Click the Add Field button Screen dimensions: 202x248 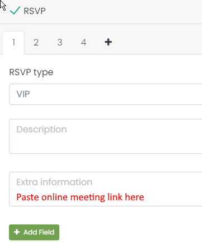(x=34, y=232)
